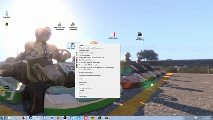Image resolution: width=213 pixels, height=120 pixels.
Task: Choose Löschen in the context menu
Action: click(98, 90)
